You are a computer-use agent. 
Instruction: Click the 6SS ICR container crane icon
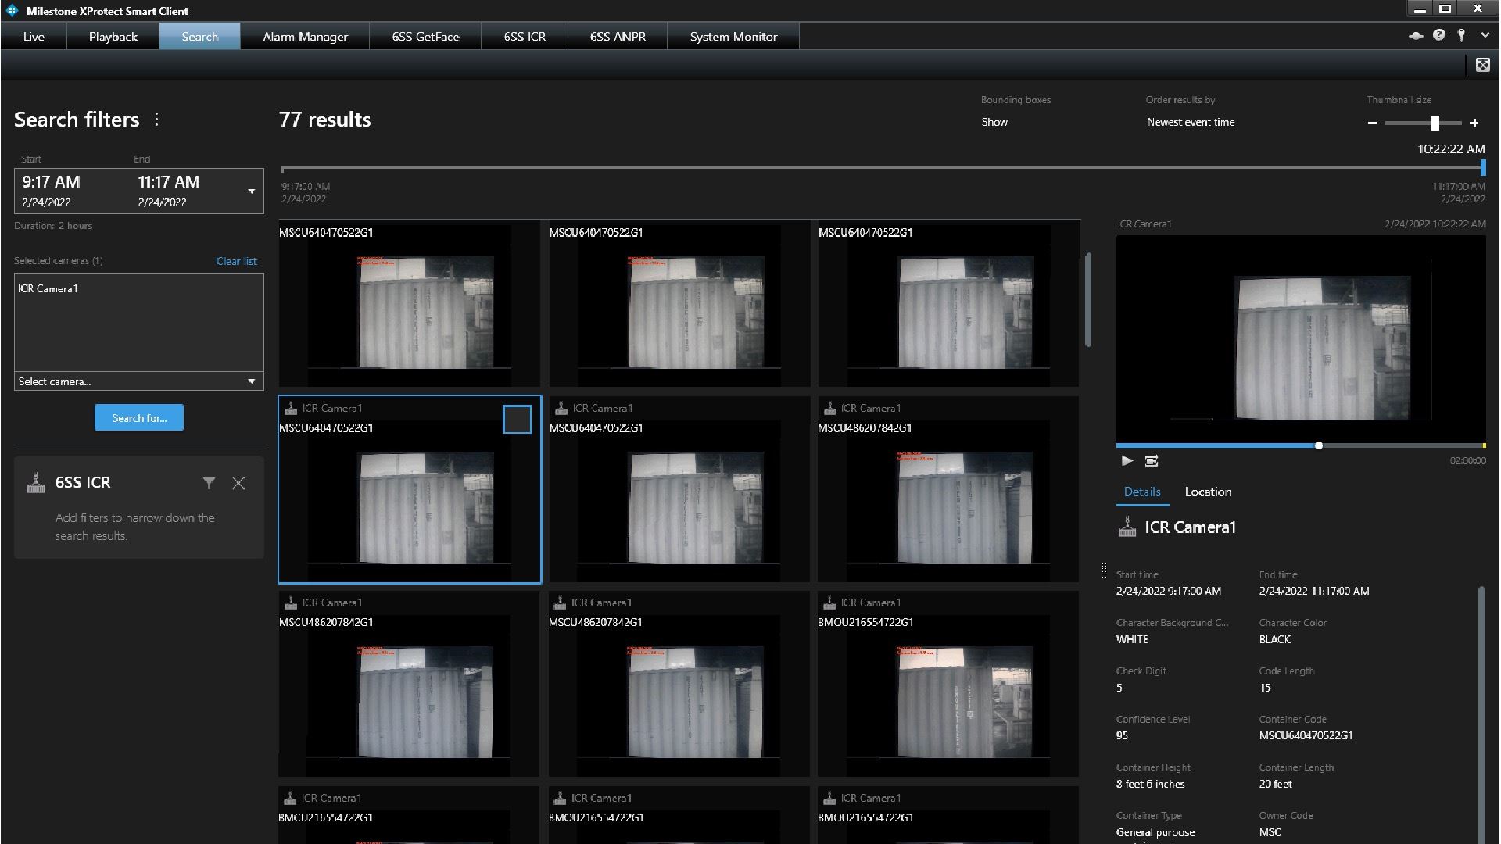tap(35, 483)
